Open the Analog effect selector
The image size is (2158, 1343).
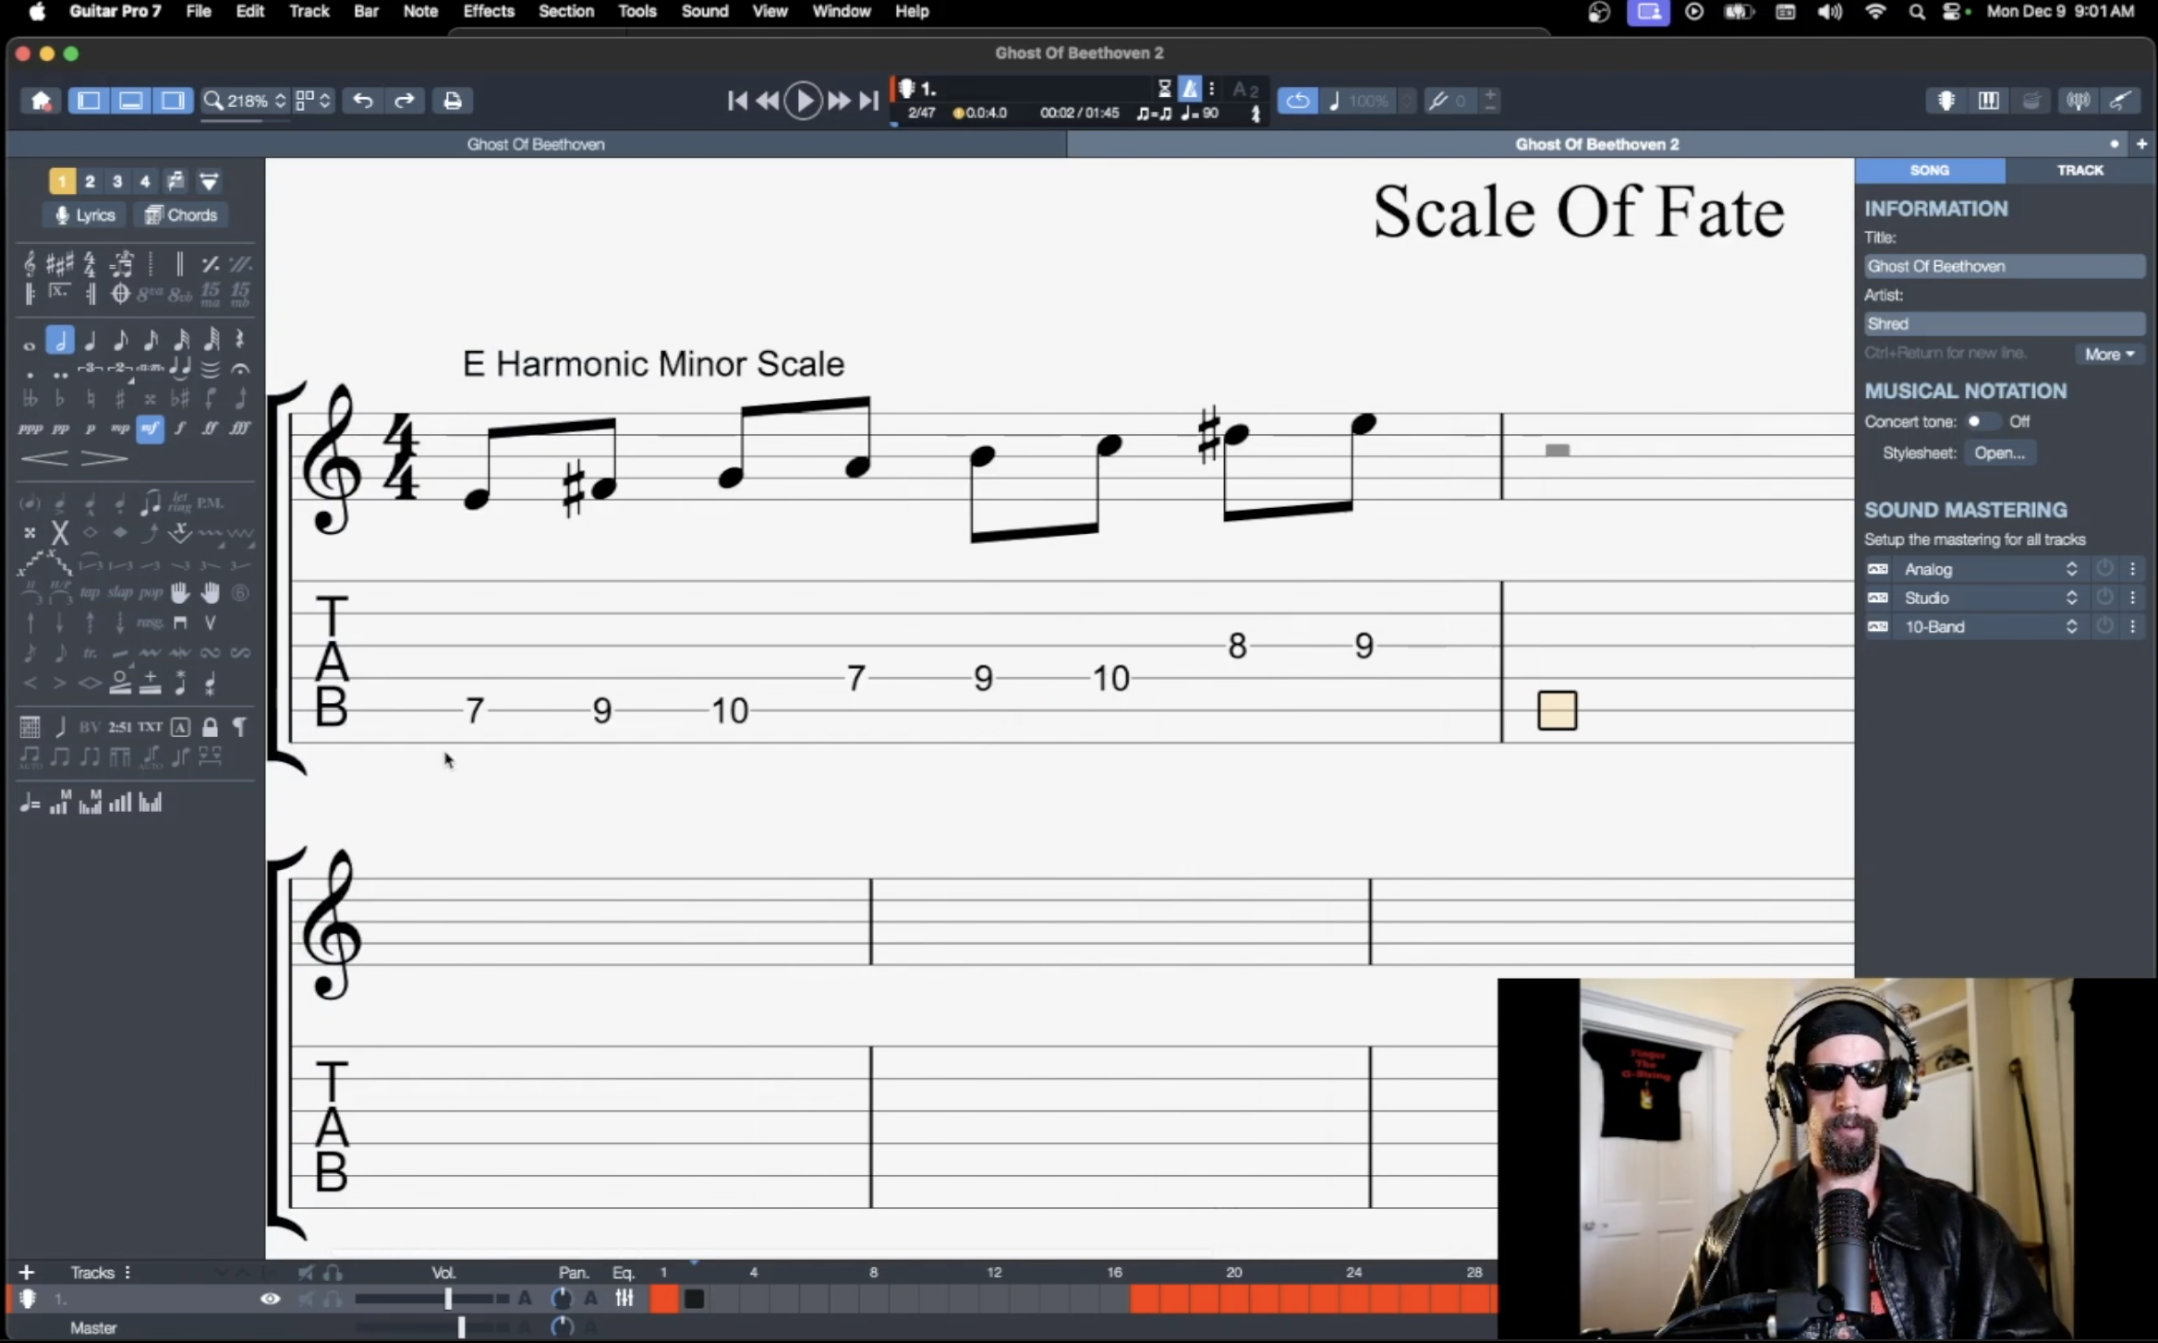(1990, 569)
